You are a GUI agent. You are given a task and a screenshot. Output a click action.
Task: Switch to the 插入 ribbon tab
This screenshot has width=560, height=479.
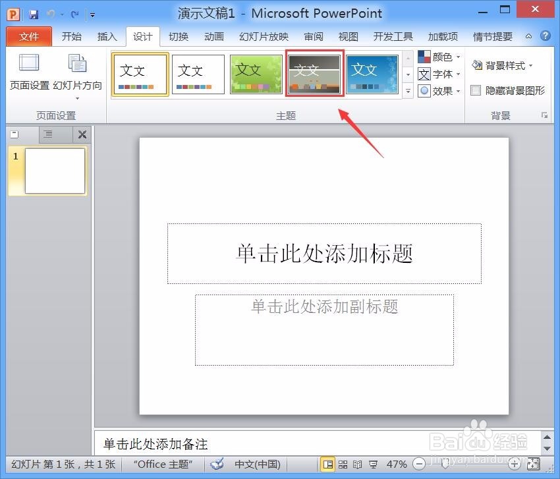[107, 36]
